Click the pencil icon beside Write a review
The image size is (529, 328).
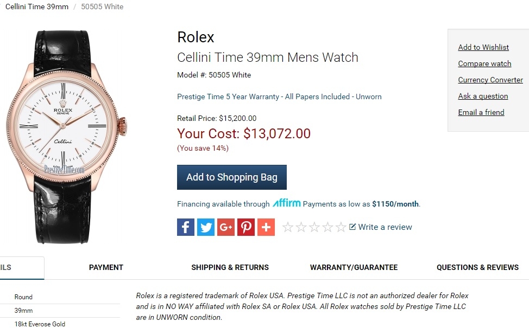[352, 227]
